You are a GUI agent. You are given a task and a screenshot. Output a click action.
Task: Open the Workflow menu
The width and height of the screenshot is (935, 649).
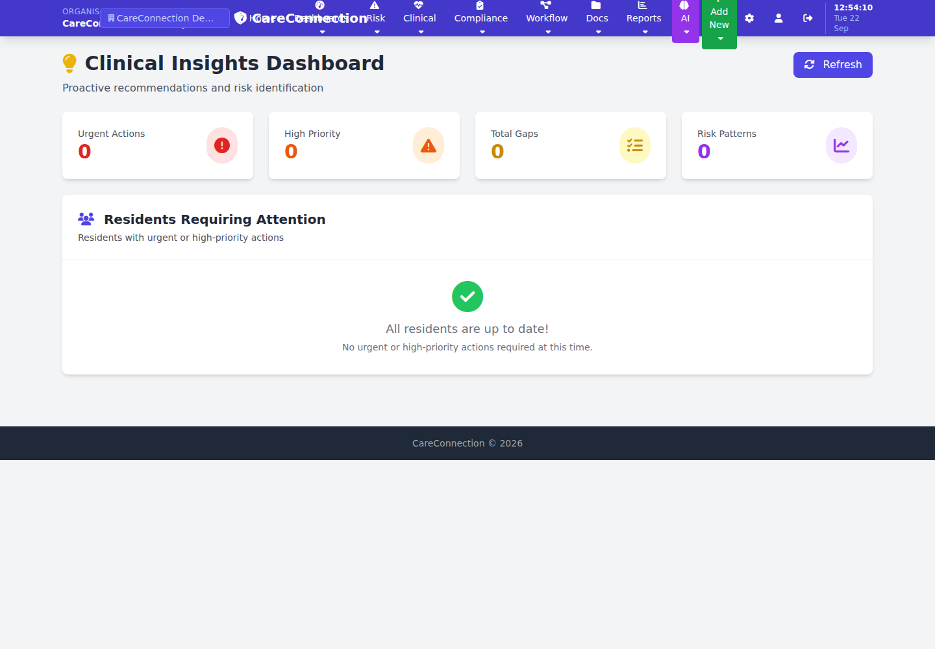pos(547,18)
